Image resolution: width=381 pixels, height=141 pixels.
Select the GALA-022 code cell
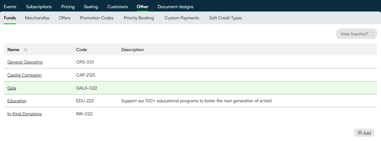tap(87, 88)
